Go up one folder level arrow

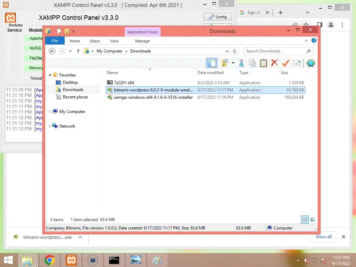click(x=78, y=51)
